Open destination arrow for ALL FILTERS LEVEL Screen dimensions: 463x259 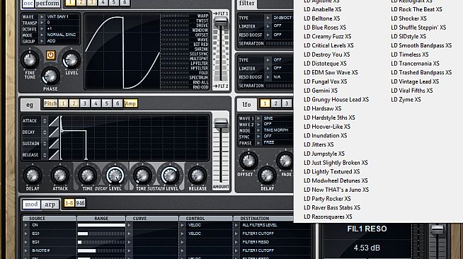pyautogui.click(x=236, y=225)
